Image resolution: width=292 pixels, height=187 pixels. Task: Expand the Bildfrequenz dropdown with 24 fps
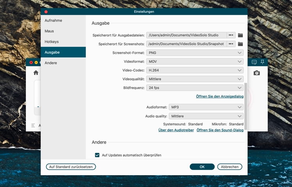[x=194, y=88]
